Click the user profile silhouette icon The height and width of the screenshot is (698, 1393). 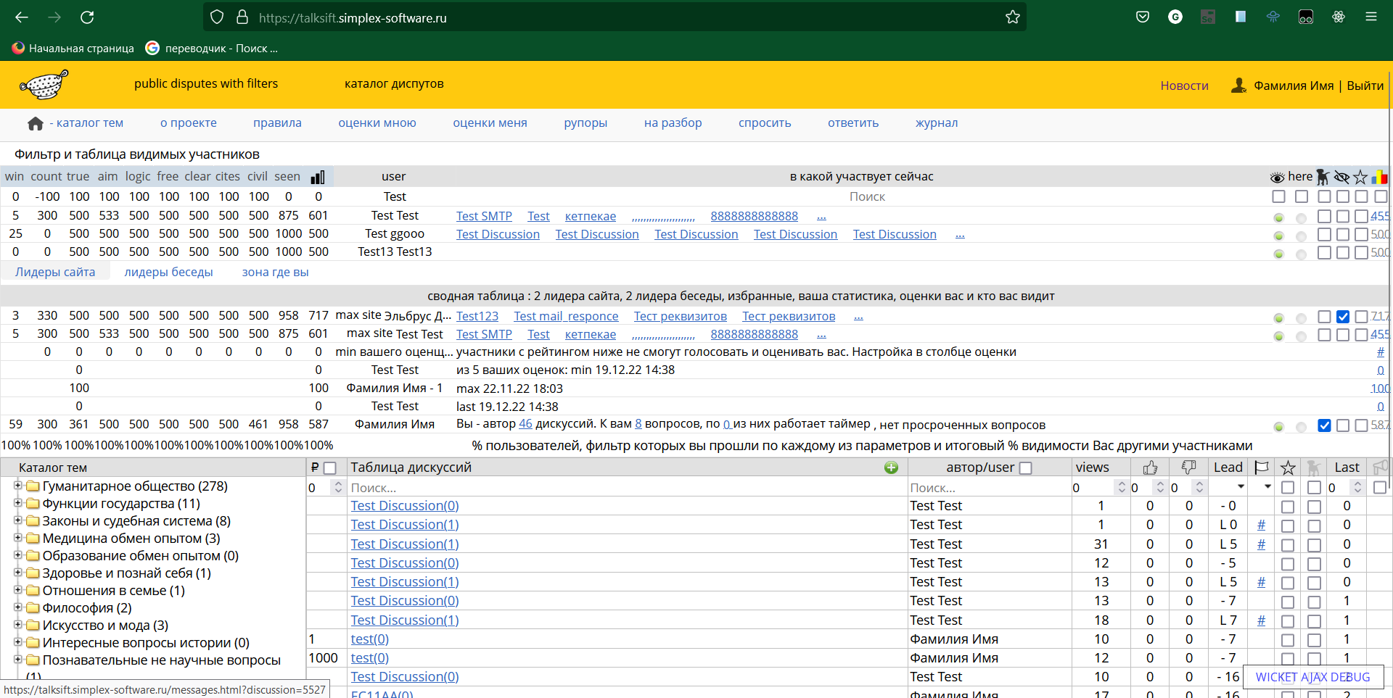coord(1238,86)
